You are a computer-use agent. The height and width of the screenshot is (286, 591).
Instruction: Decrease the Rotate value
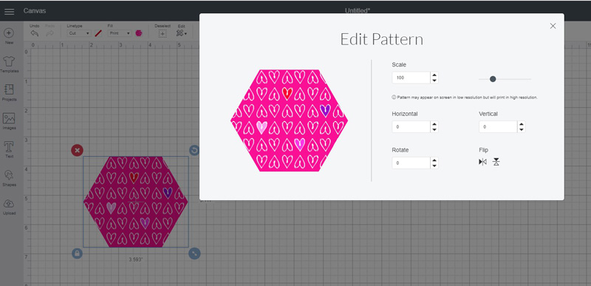click(434, 166)
